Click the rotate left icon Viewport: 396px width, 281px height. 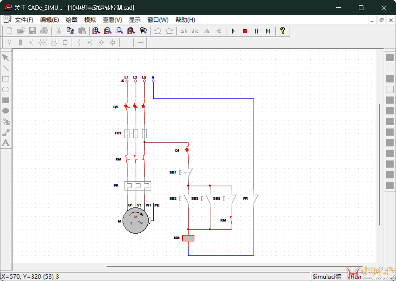click(183, 31)
